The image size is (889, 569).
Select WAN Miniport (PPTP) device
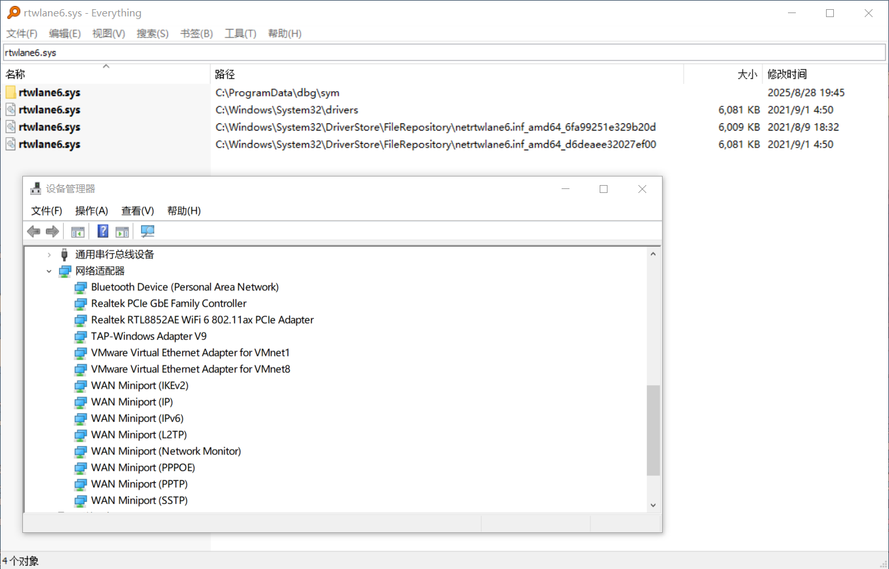click(x=139, y=484)
